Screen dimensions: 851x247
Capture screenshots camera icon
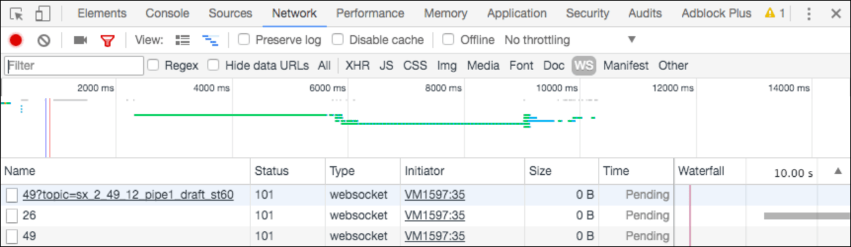80,40
